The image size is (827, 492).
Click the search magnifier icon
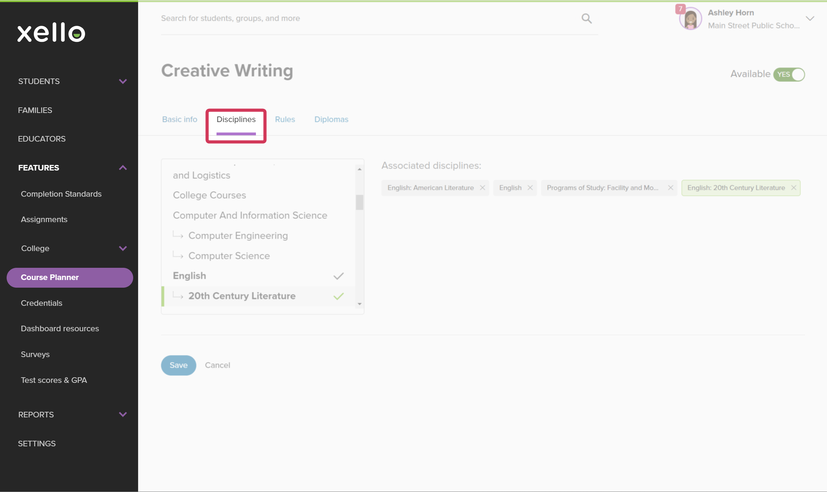click(x=587, y=18)
